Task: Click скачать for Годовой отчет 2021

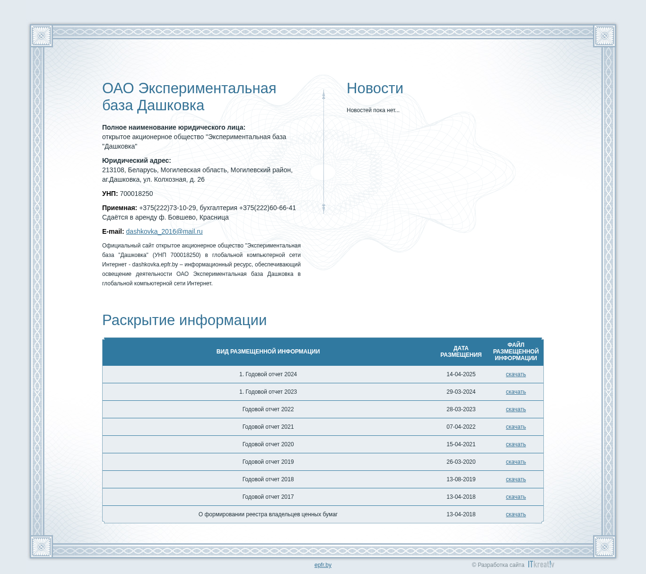Action: pos(515,427)
